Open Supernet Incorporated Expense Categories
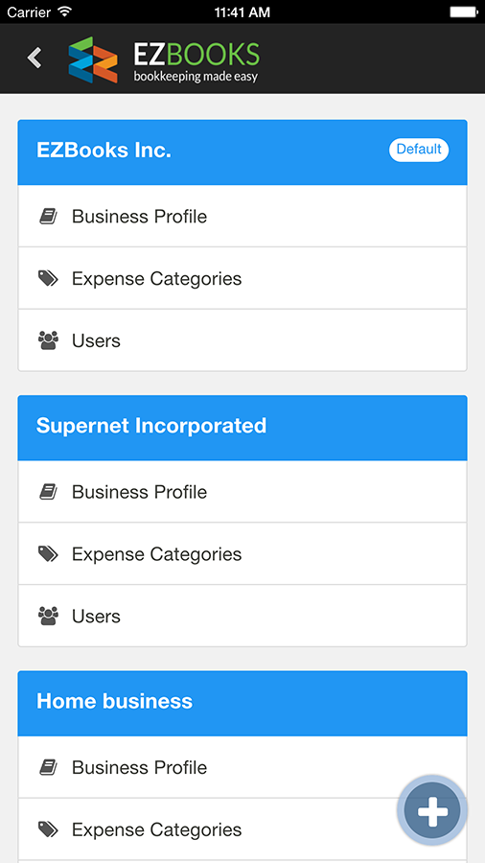485x863 pixels. tap(242, 553)
